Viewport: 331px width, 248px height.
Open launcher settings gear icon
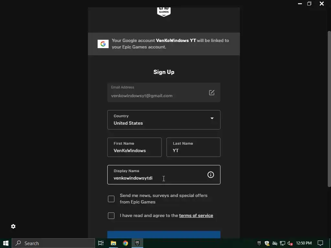[x=13, y=226]
